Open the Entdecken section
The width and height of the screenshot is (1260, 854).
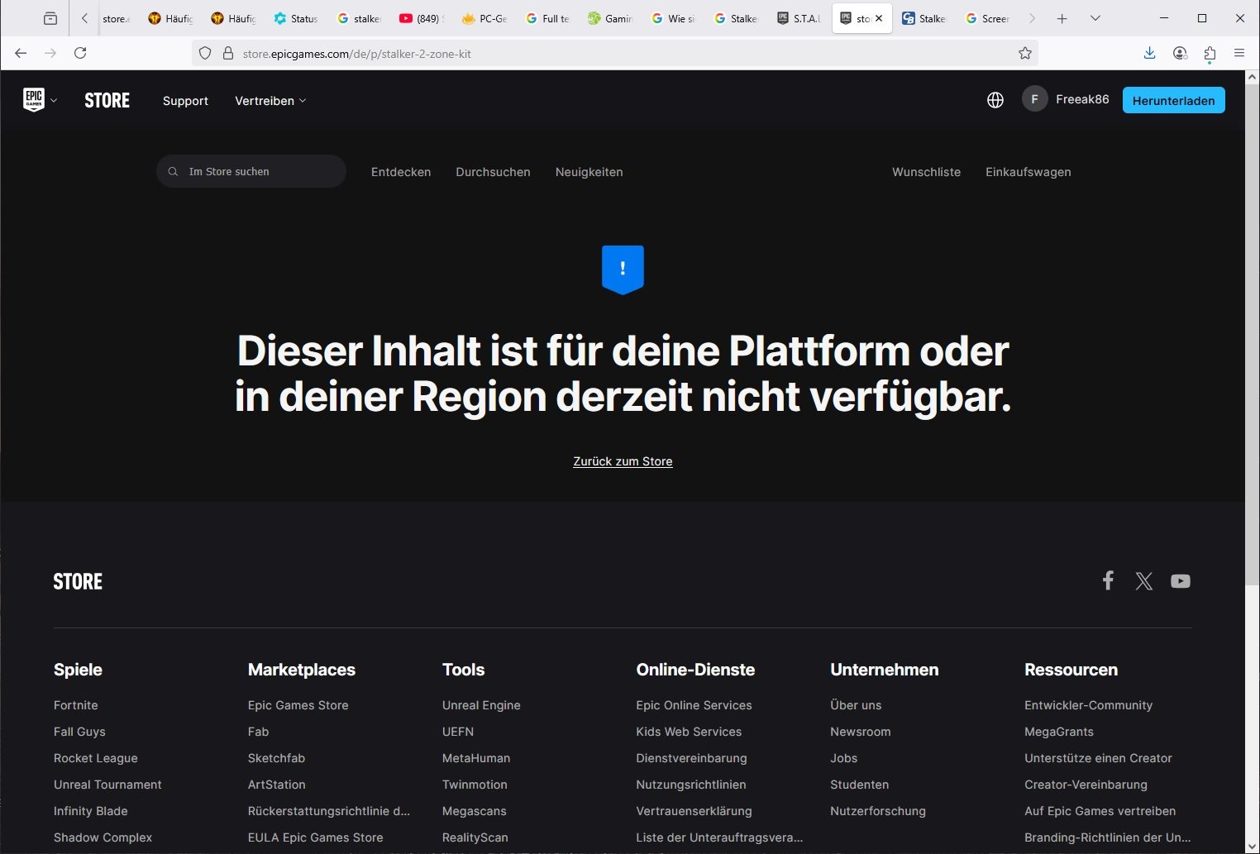tap(401, 172)
